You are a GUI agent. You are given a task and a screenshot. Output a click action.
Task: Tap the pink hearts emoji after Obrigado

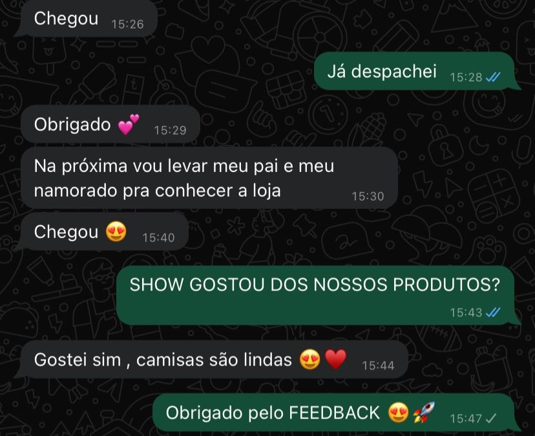coord(129,124)
